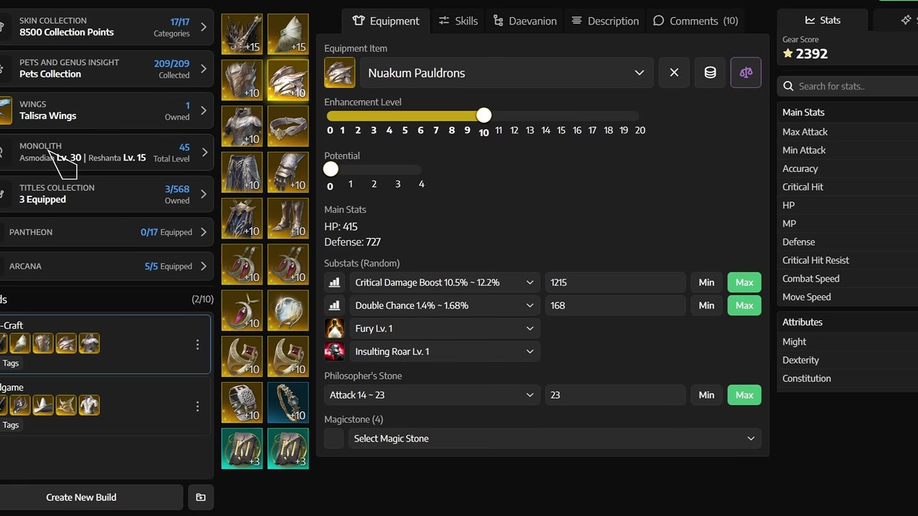Open three-dot menu of the lgame build
This screenshot has width=918, height=516.
click(x=197, y=406)
